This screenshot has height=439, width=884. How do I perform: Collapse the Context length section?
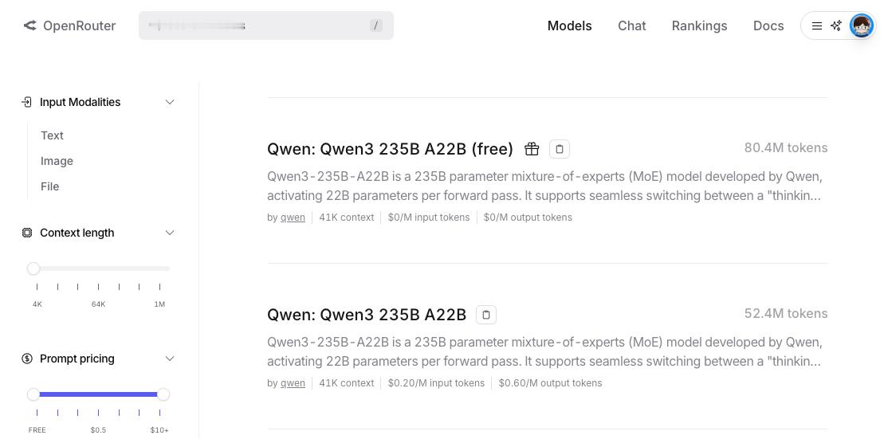(x=170, y=233)
